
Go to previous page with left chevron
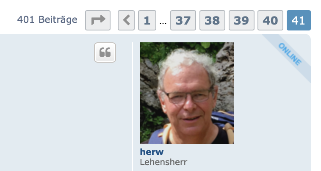coord(126,20)
